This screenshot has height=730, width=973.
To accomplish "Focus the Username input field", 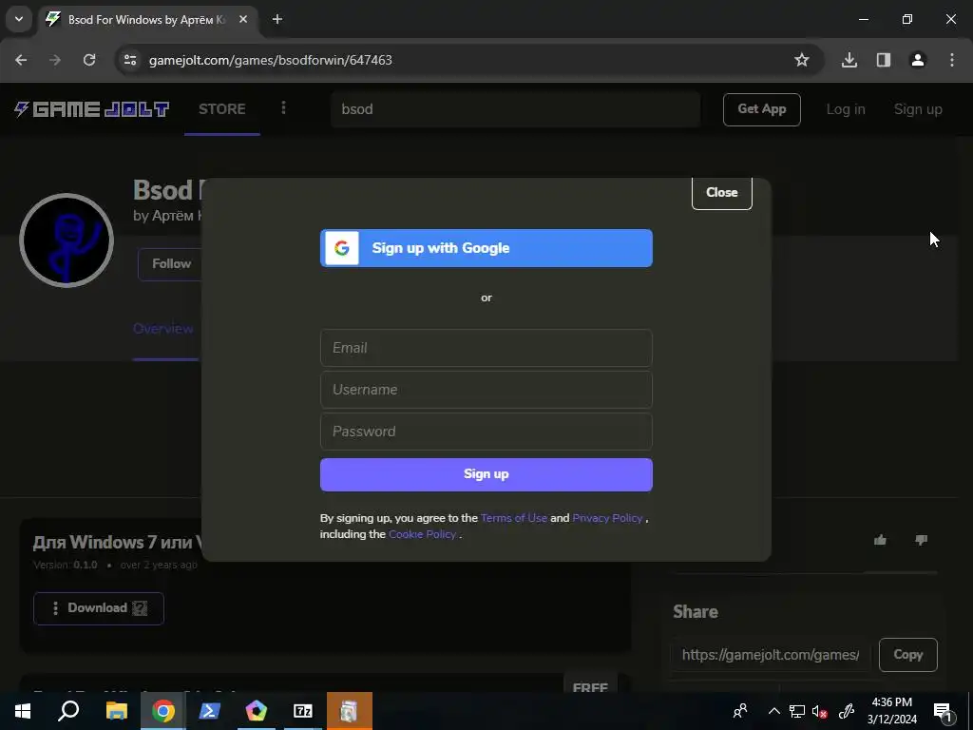I will [486, 389].
